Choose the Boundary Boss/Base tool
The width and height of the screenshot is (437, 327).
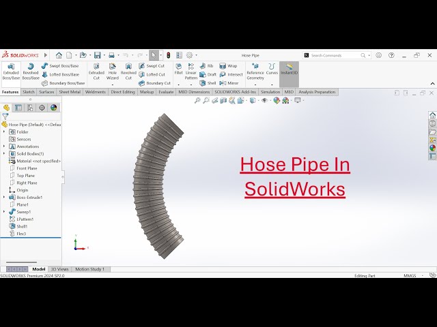pos(63,83)
